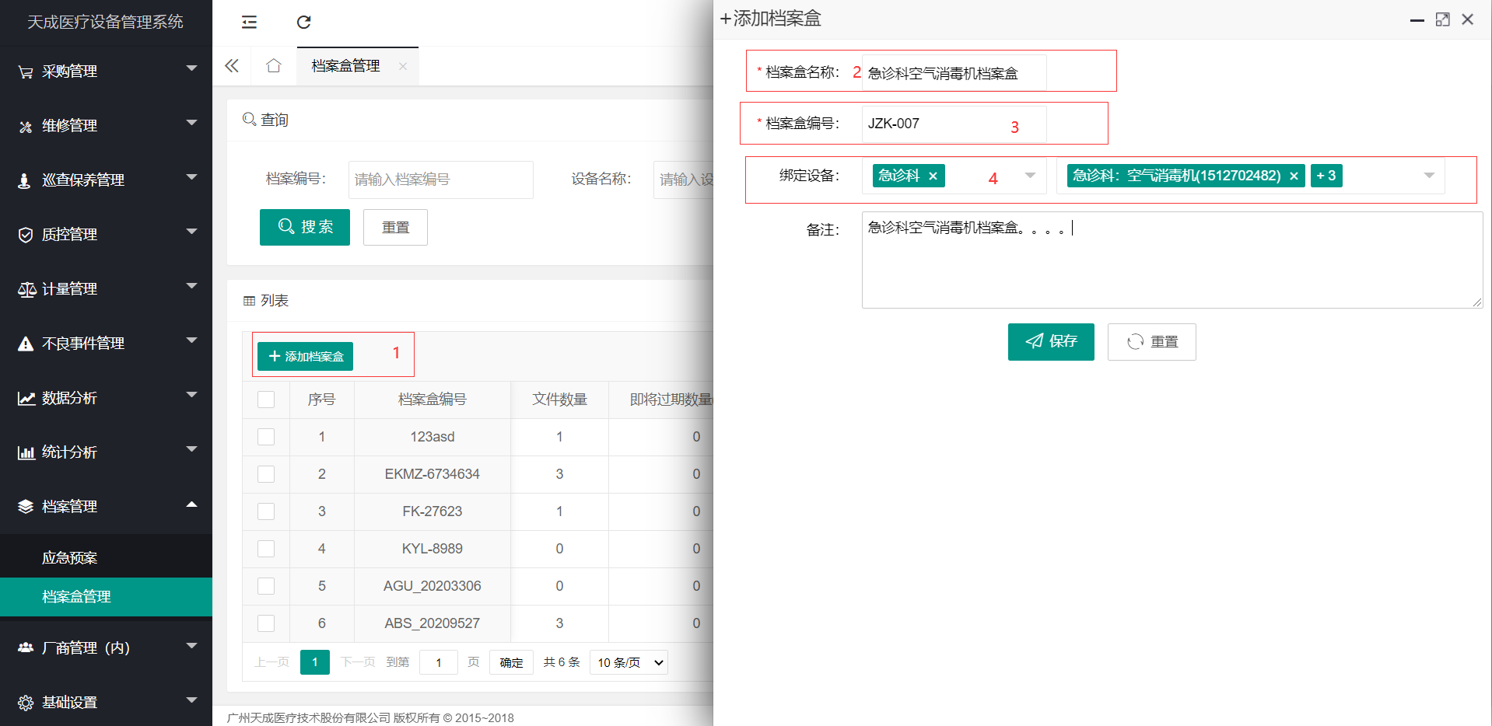This screenshot has height=726, width=1492.
Task: Check the row for 123asd
Action: (x=266, y=437)
